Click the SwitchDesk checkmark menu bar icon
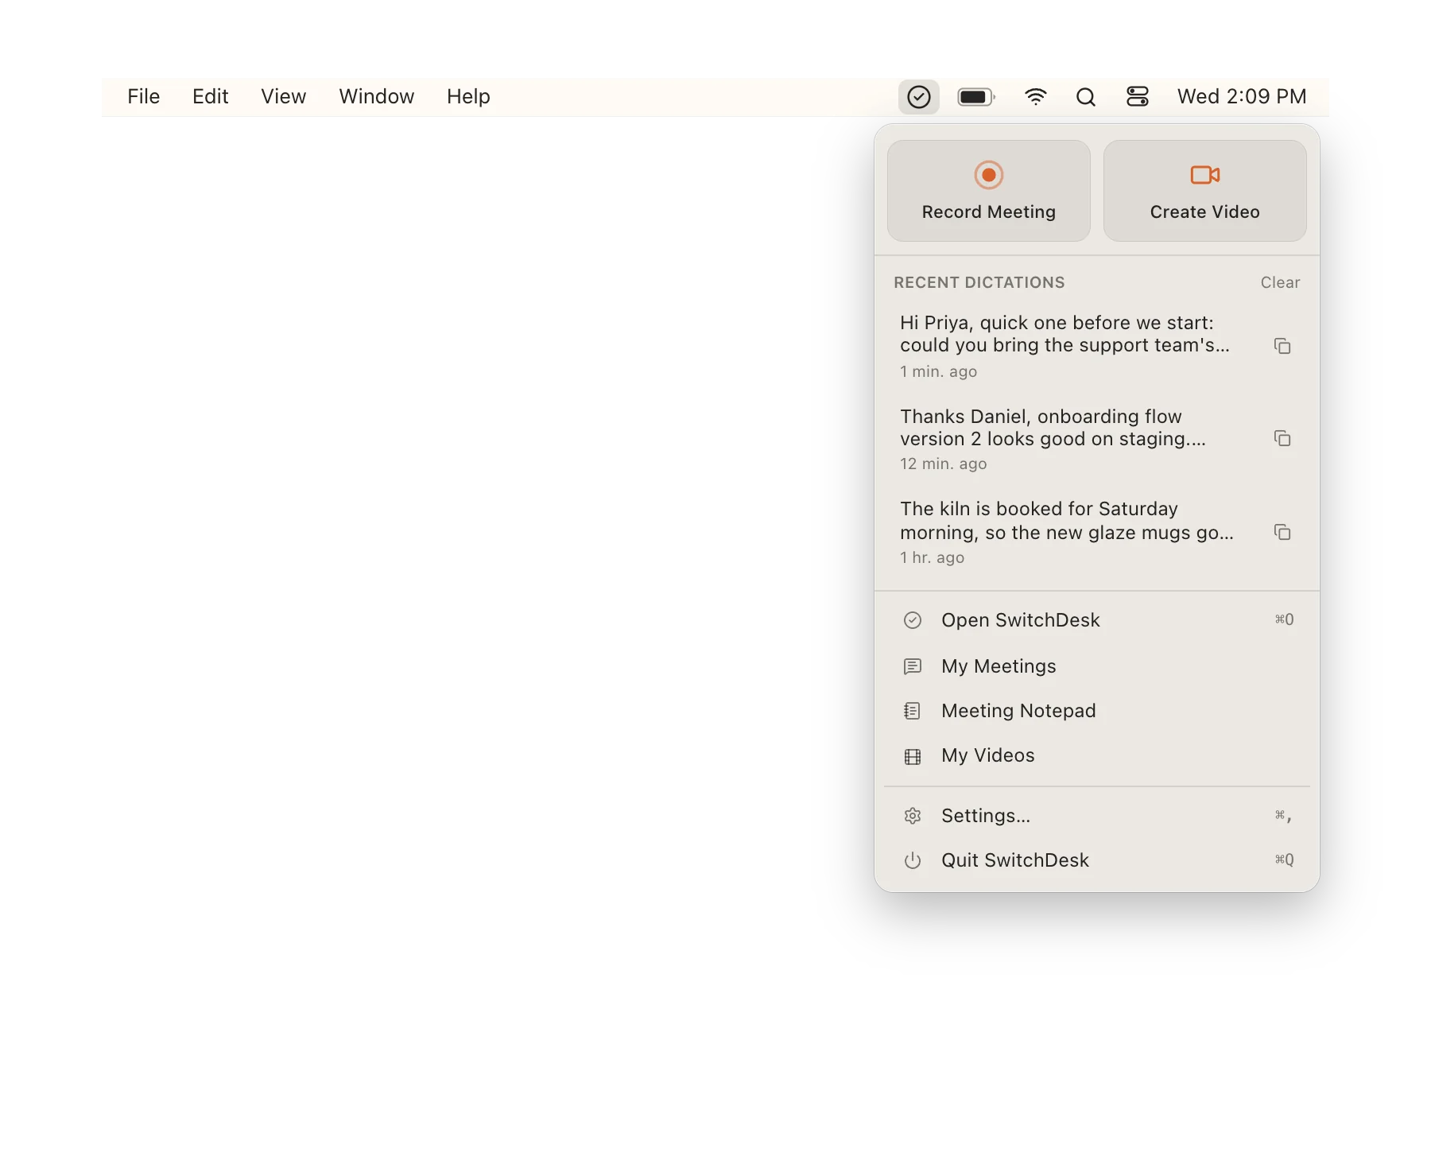 [918, 97]
